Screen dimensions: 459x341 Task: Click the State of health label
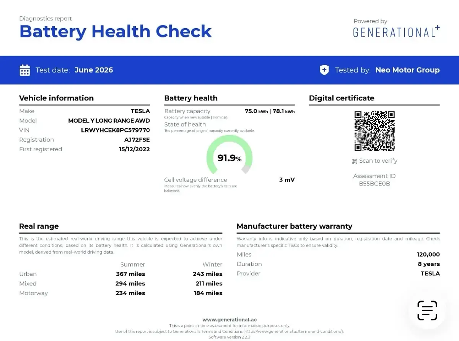tap(185, 124)
